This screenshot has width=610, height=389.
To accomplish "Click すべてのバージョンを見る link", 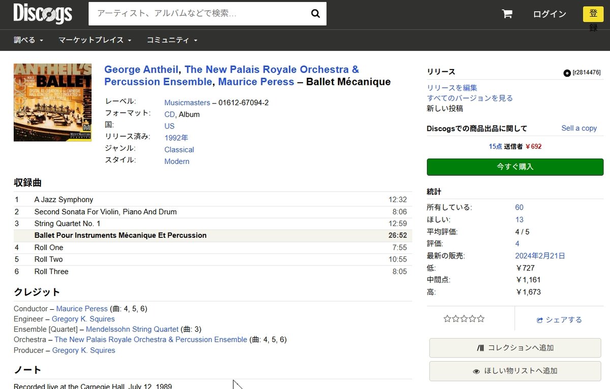I will tap(470, 98).
